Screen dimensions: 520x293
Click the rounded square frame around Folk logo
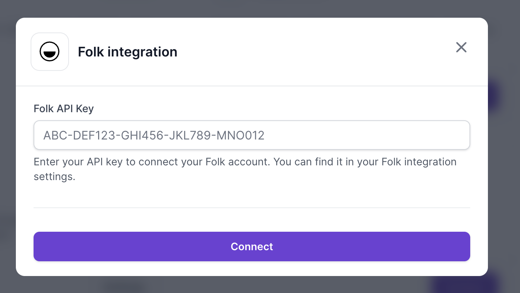click(x=50, y=52)
